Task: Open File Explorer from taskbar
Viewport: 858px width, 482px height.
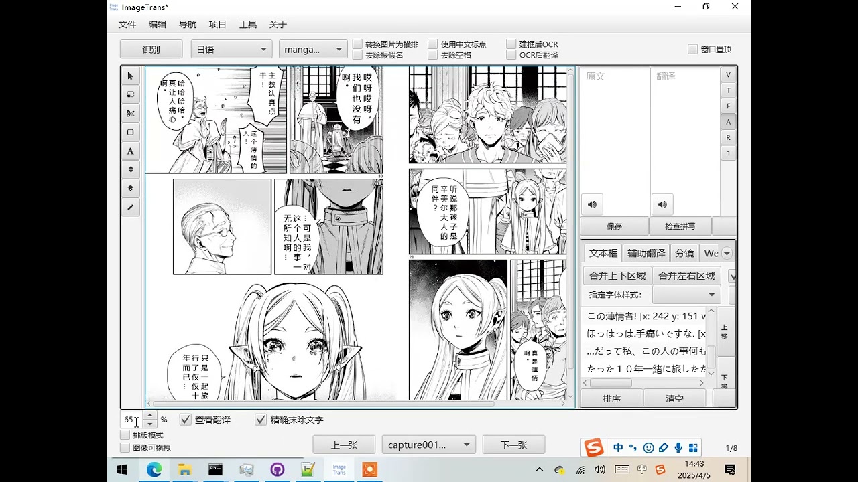Action: tap(184, 470)
